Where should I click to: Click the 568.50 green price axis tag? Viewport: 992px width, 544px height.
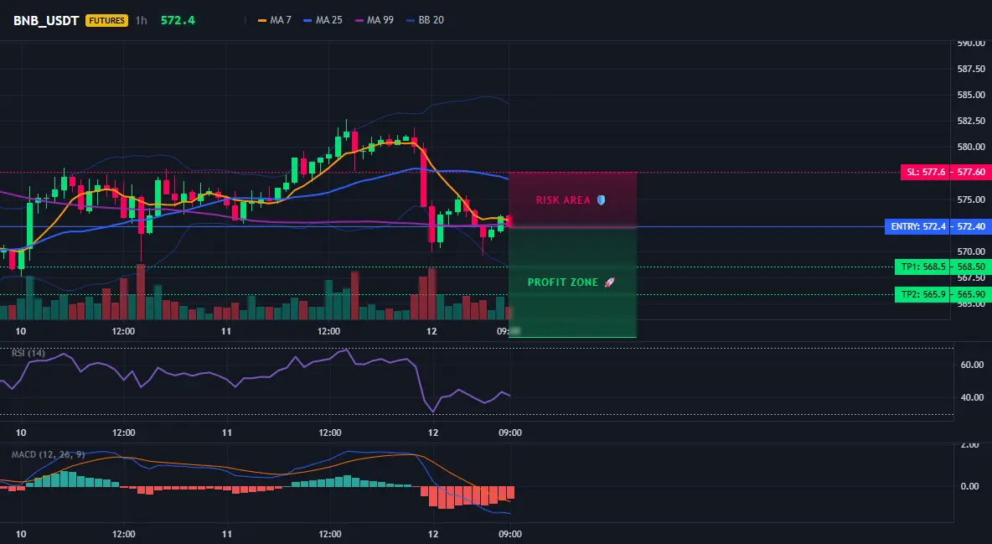pyautogui.click(x=970, y=267)
